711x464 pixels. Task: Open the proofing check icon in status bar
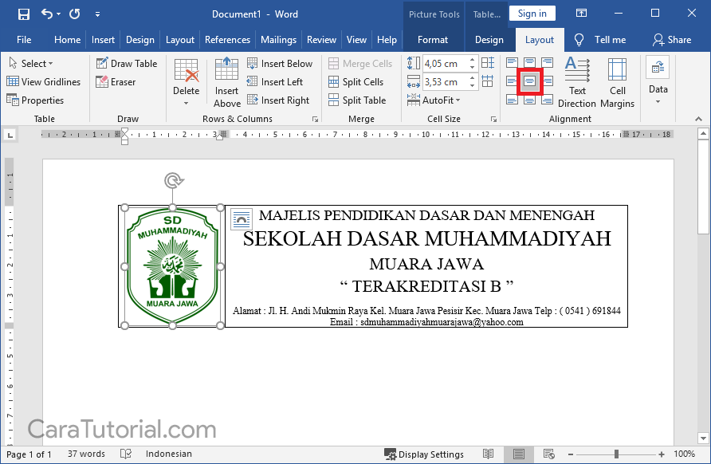click(126, 454)
